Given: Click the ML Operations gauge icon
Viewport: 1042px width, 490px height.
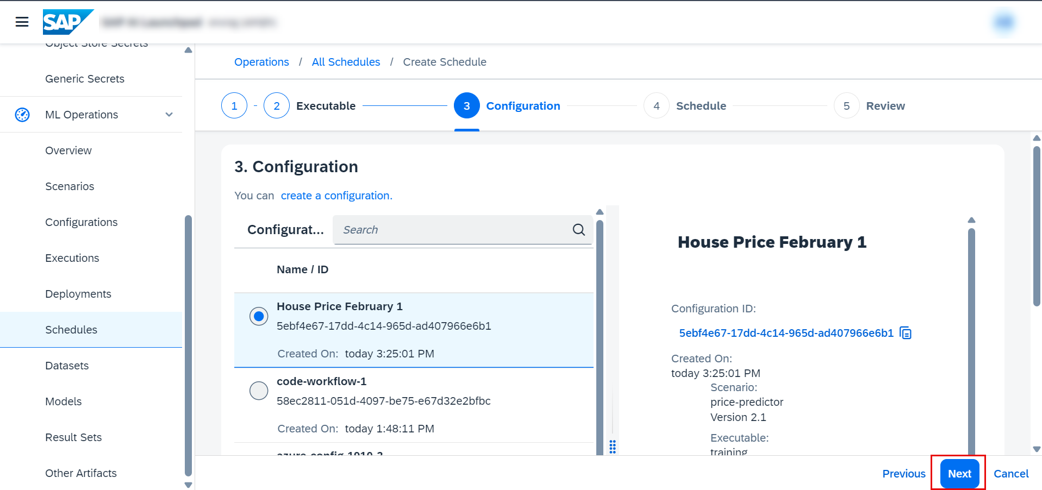Looking at the screenshot, I should (22, 115).
